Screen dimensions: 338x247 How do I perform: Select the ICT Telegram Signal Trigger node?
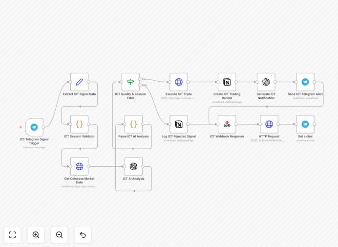click(x=34, y=127)
